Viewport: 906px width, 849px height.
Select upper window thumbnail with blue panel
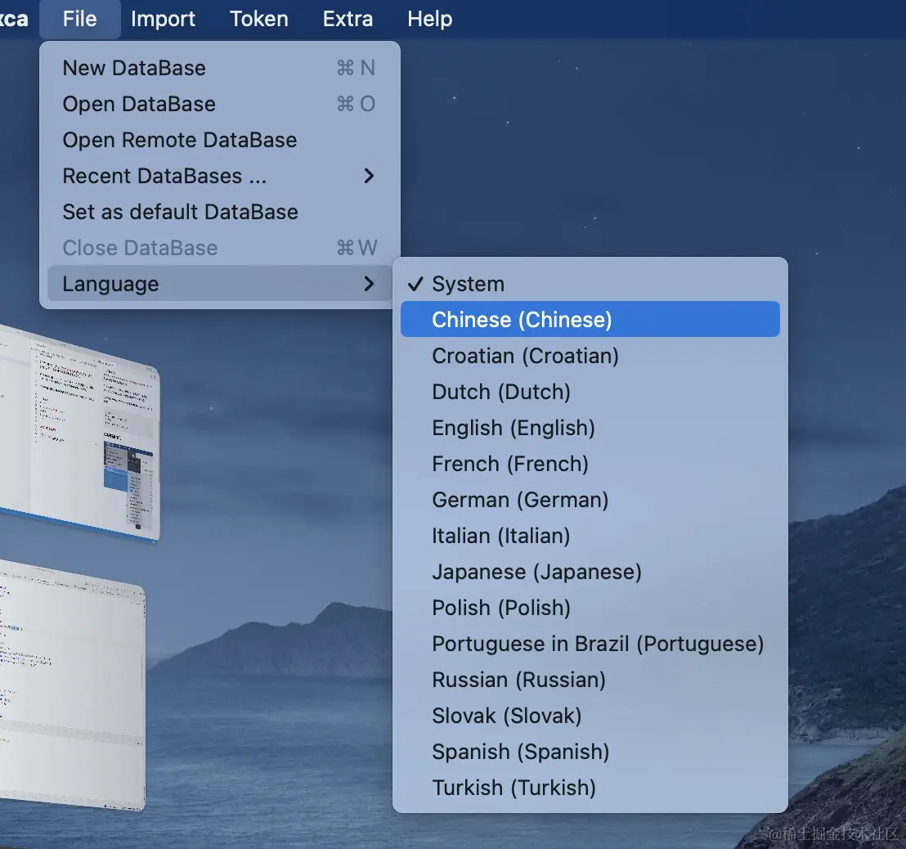[x=80, y=434]
